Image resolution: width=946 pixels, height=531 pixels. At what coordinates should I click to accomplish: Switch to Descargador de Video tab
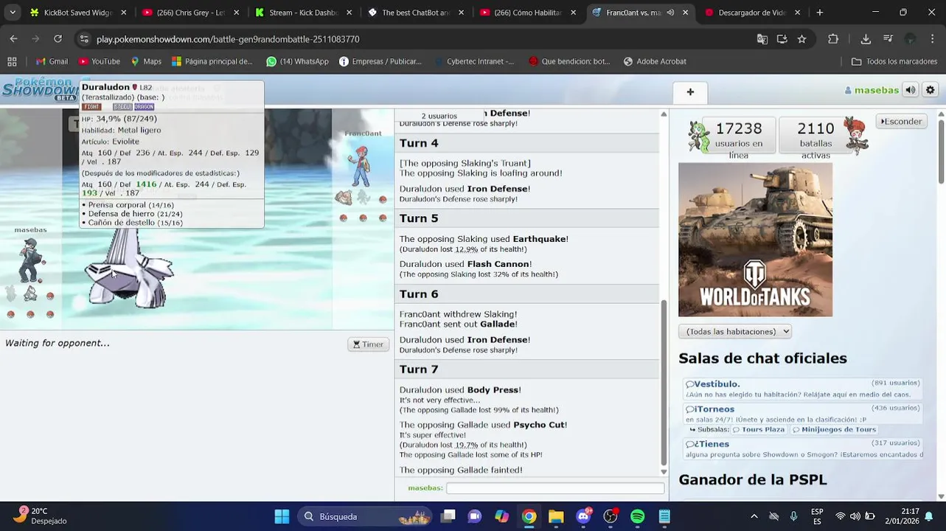coord(752,13)
